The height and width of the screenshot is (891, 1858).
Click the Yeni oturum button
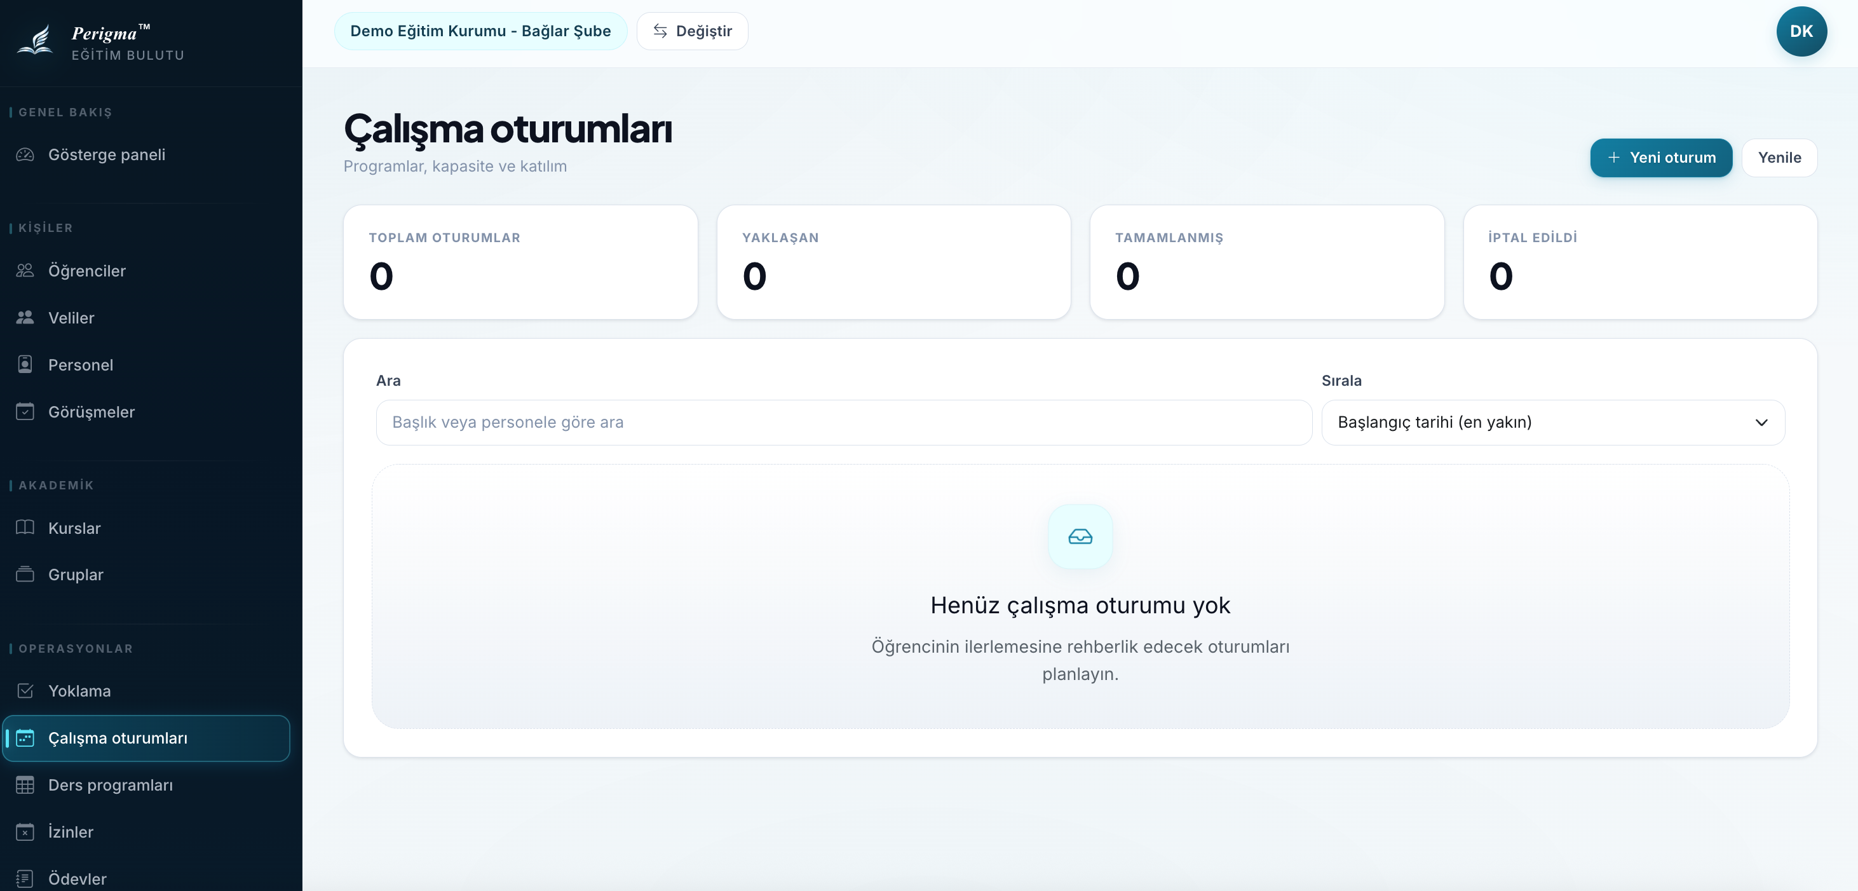point(1660,157)
